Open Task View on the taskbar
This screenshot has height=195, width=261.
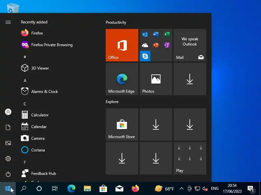click(55, 188)
